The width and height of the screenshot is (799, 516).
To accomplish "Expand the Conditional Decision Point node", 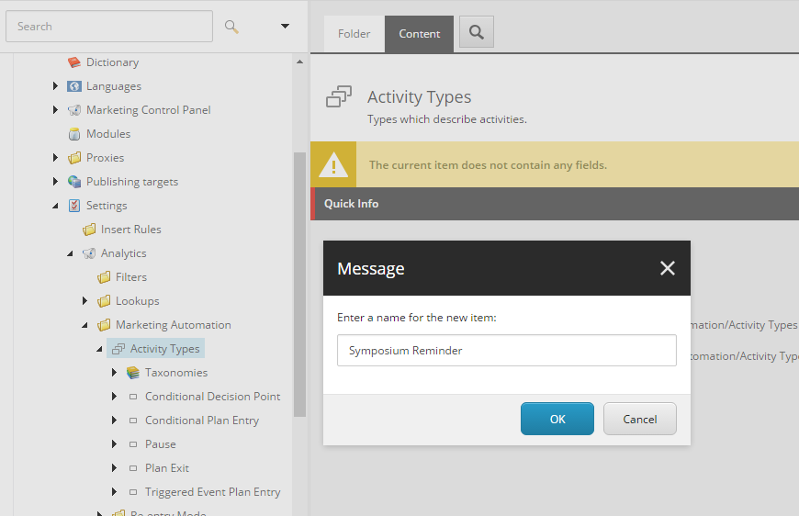I will (x=114, y=397).
